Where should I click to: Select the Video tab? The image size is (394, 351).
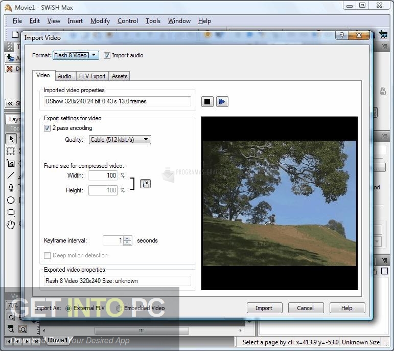pos(43,75)
